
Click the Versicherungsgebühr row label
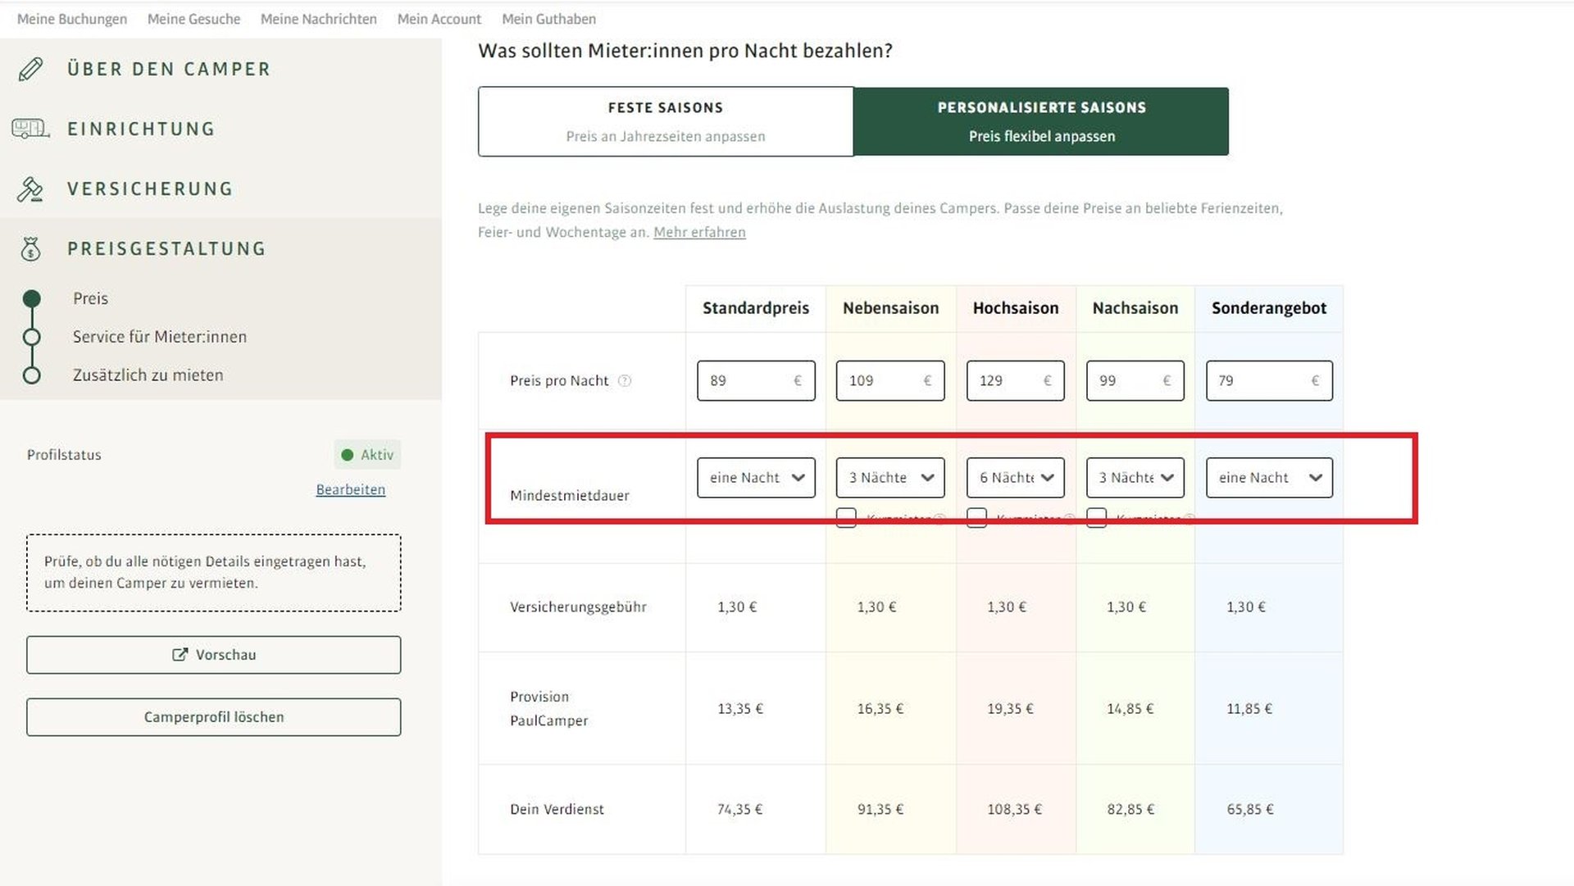(x=578, y=607)
